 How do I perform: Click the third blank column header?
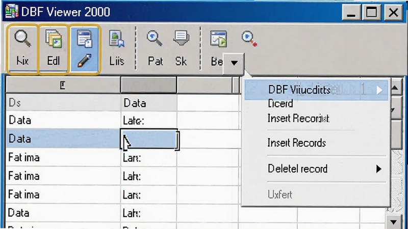pos(205,85)
